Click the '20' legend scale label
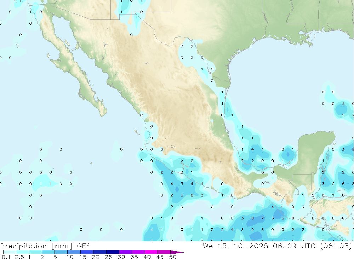The image size is (354, 259). 96,257
